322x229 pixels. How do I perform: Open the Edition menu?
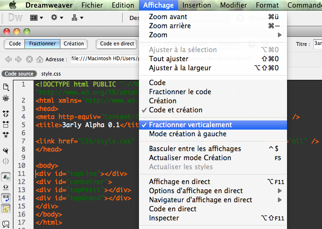point(123,5)
